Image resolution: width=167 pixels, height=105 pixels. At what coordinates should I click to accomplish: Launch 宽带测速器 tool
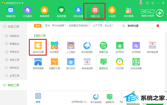pos(38,64)
